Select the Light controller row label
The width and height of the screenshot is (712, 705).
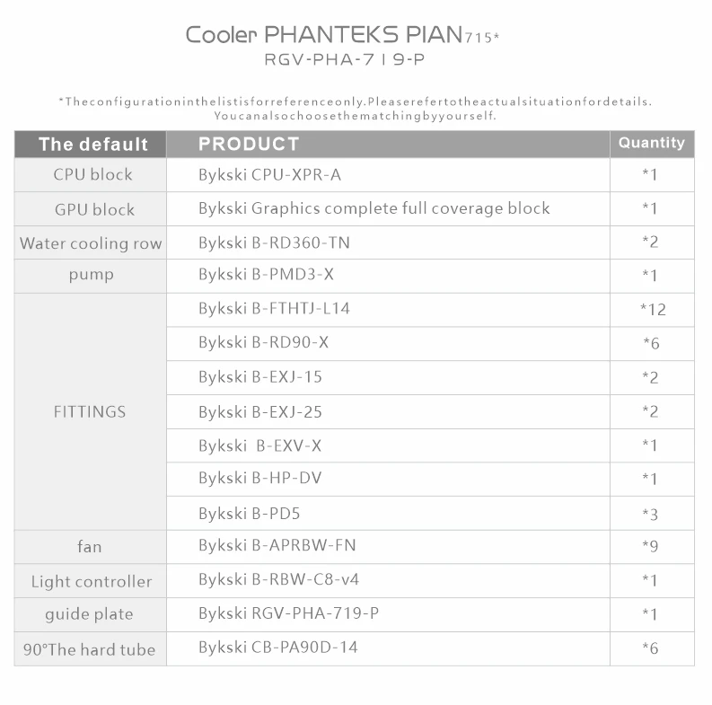click(92, 581)
